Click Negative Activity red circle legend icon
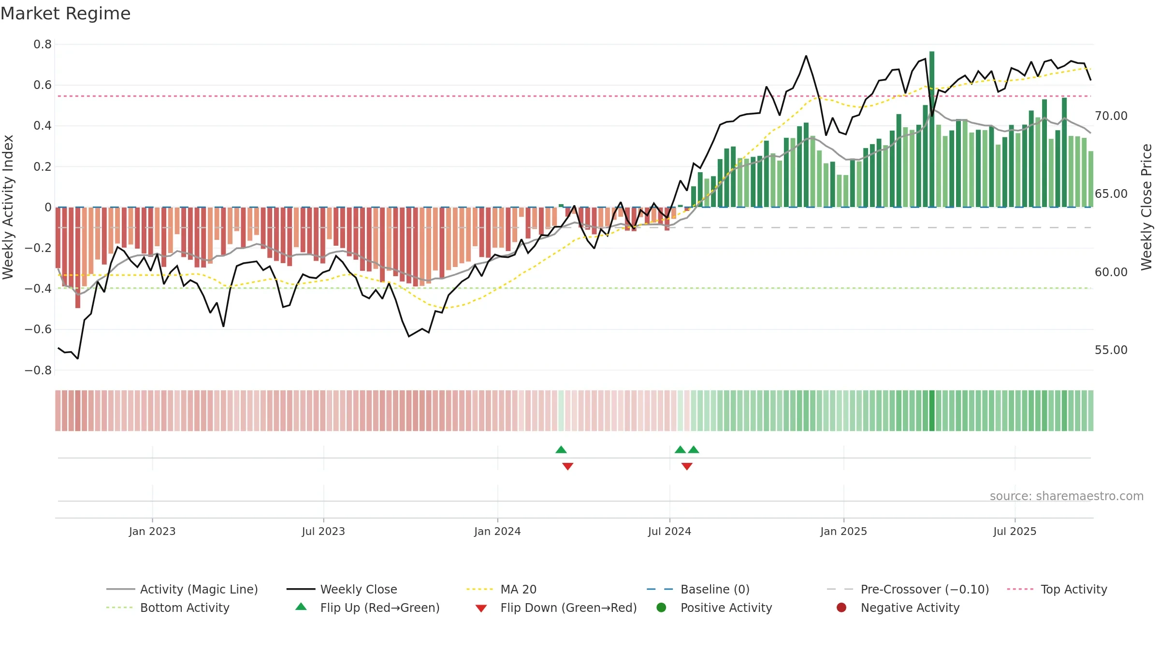Screen dimensions: 1160x653 (x=841, y=608)
